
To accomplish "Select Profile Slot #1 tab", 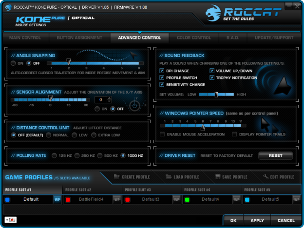I will tap(32, 190).
